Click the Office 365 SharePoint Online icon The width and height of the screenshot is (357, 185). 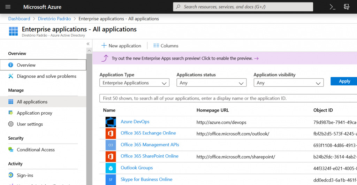click(111, 156)
